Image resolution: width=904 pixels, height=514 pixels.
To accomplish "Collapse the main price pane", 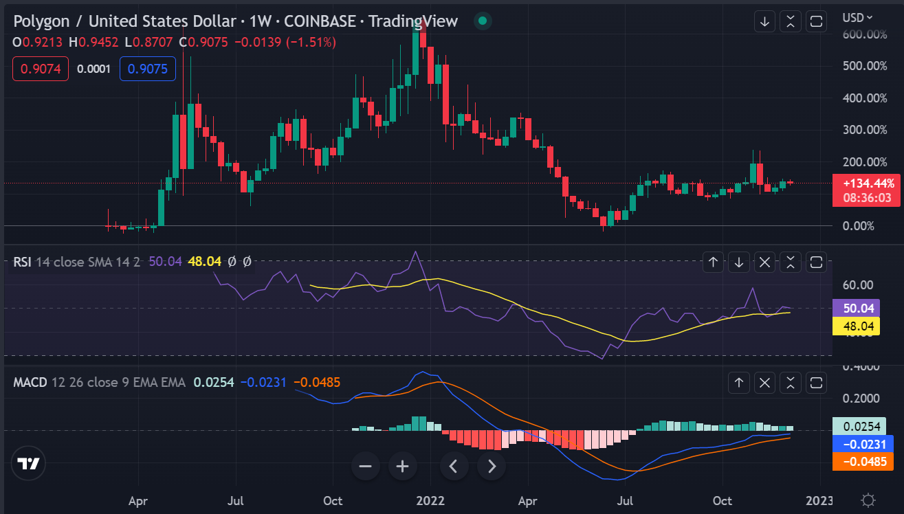I will (791, 21).
